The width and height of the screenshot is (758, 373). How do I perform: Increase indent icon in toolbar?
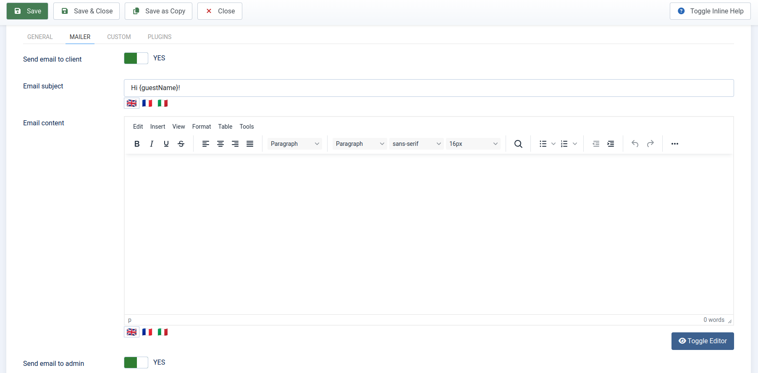coord(611,144)
